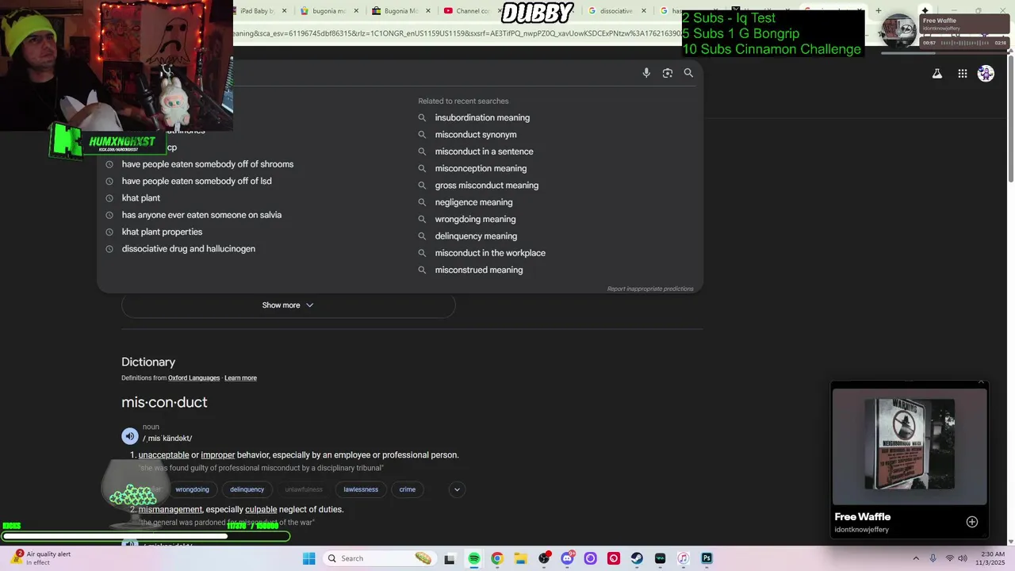Open Spotify from the taskbar

pyautogui.click(x=473, y=558)
